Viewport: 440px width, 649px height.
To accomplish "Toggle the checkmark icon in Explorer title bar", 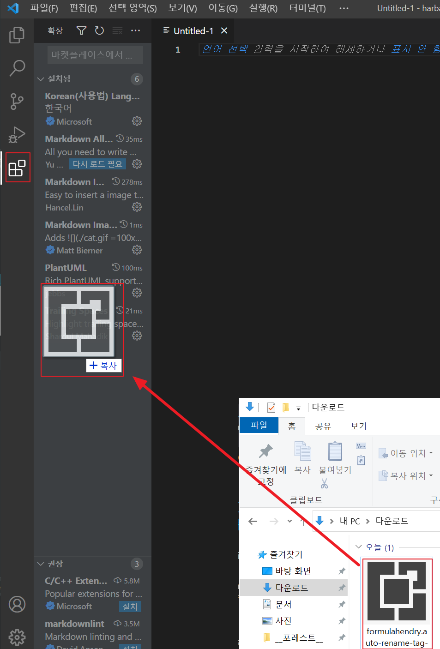I will 271,407.
